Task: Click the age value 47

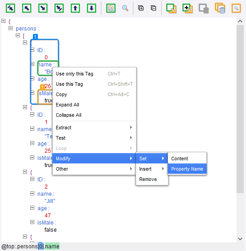Action: pos(48,216)
